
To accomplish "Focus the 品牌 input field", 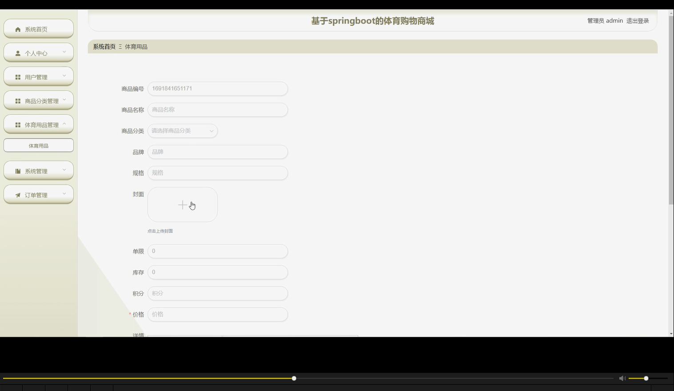I will (217, 152).
